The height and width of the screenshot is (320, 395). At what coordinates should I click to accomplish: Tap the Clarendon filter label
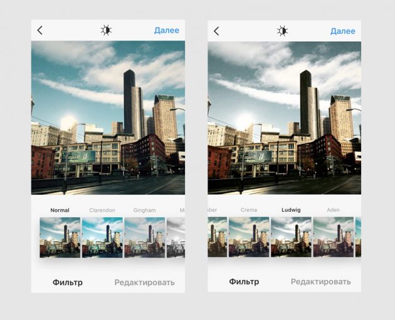point(102,210)
